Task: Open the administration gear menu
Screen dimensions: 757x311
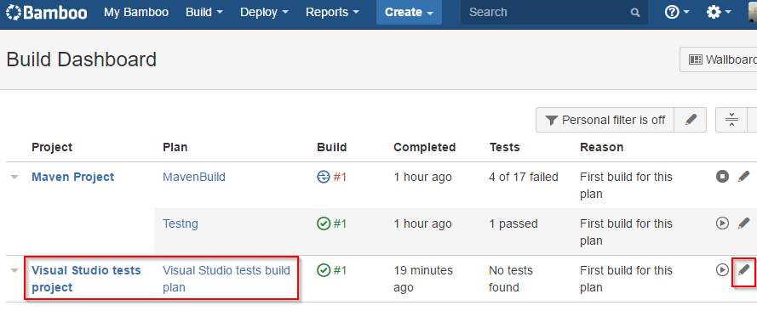Action: 719,12
